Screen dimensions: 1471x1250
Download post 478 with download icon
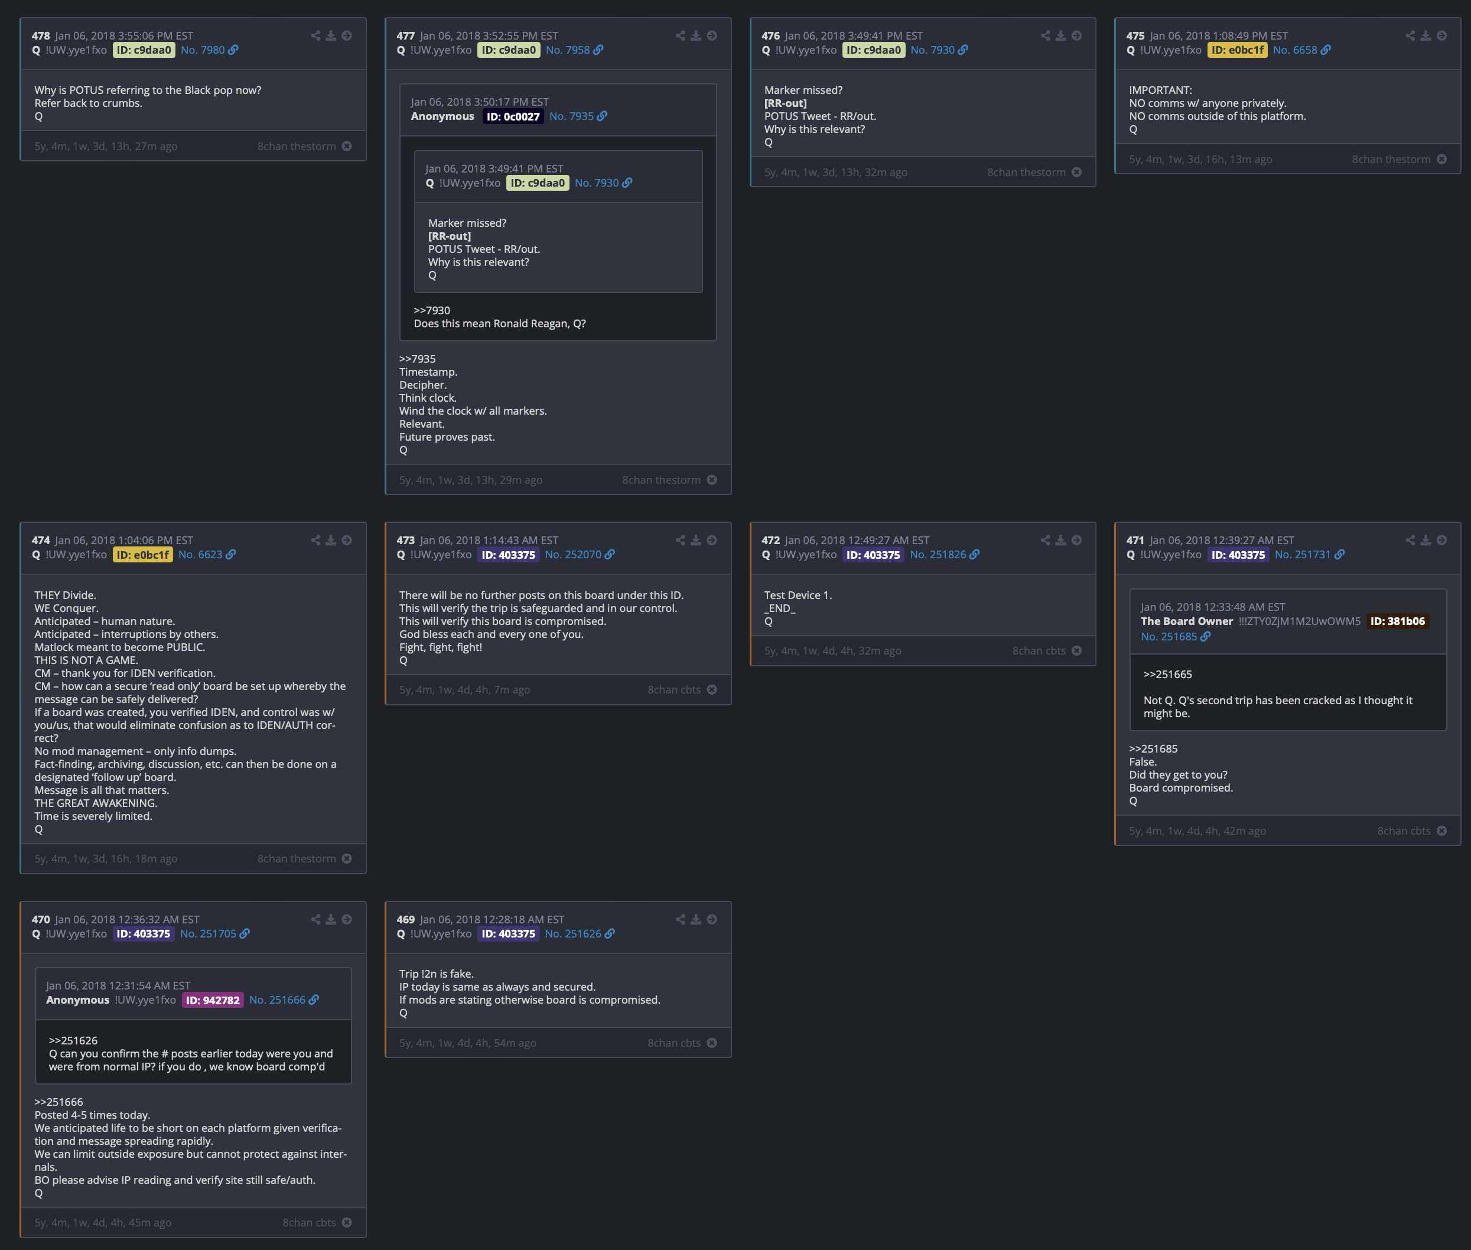pyautogui.click(x=331, y=35)
